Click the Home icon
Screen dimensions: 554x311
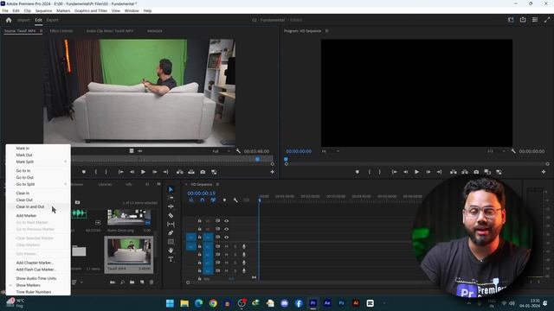(9, 20)
